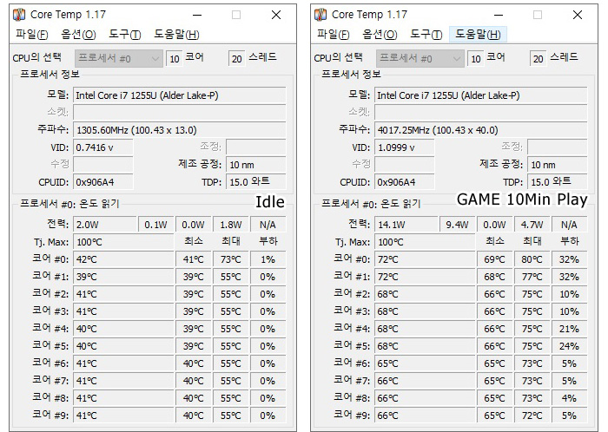Select model field in Idle window
This screenshot has width=608, height=432.
tap(180, 95)
